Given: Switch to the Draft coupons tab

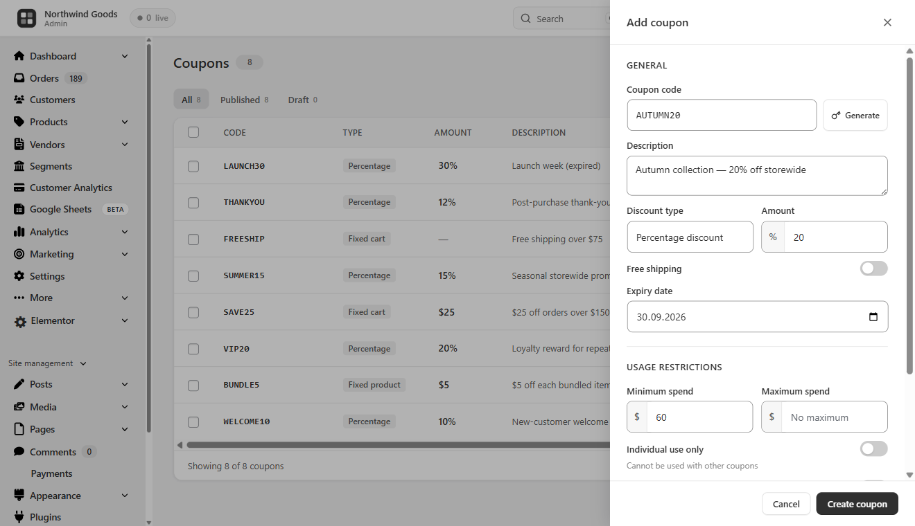Looking at the screenshot, I should (302, 100).
